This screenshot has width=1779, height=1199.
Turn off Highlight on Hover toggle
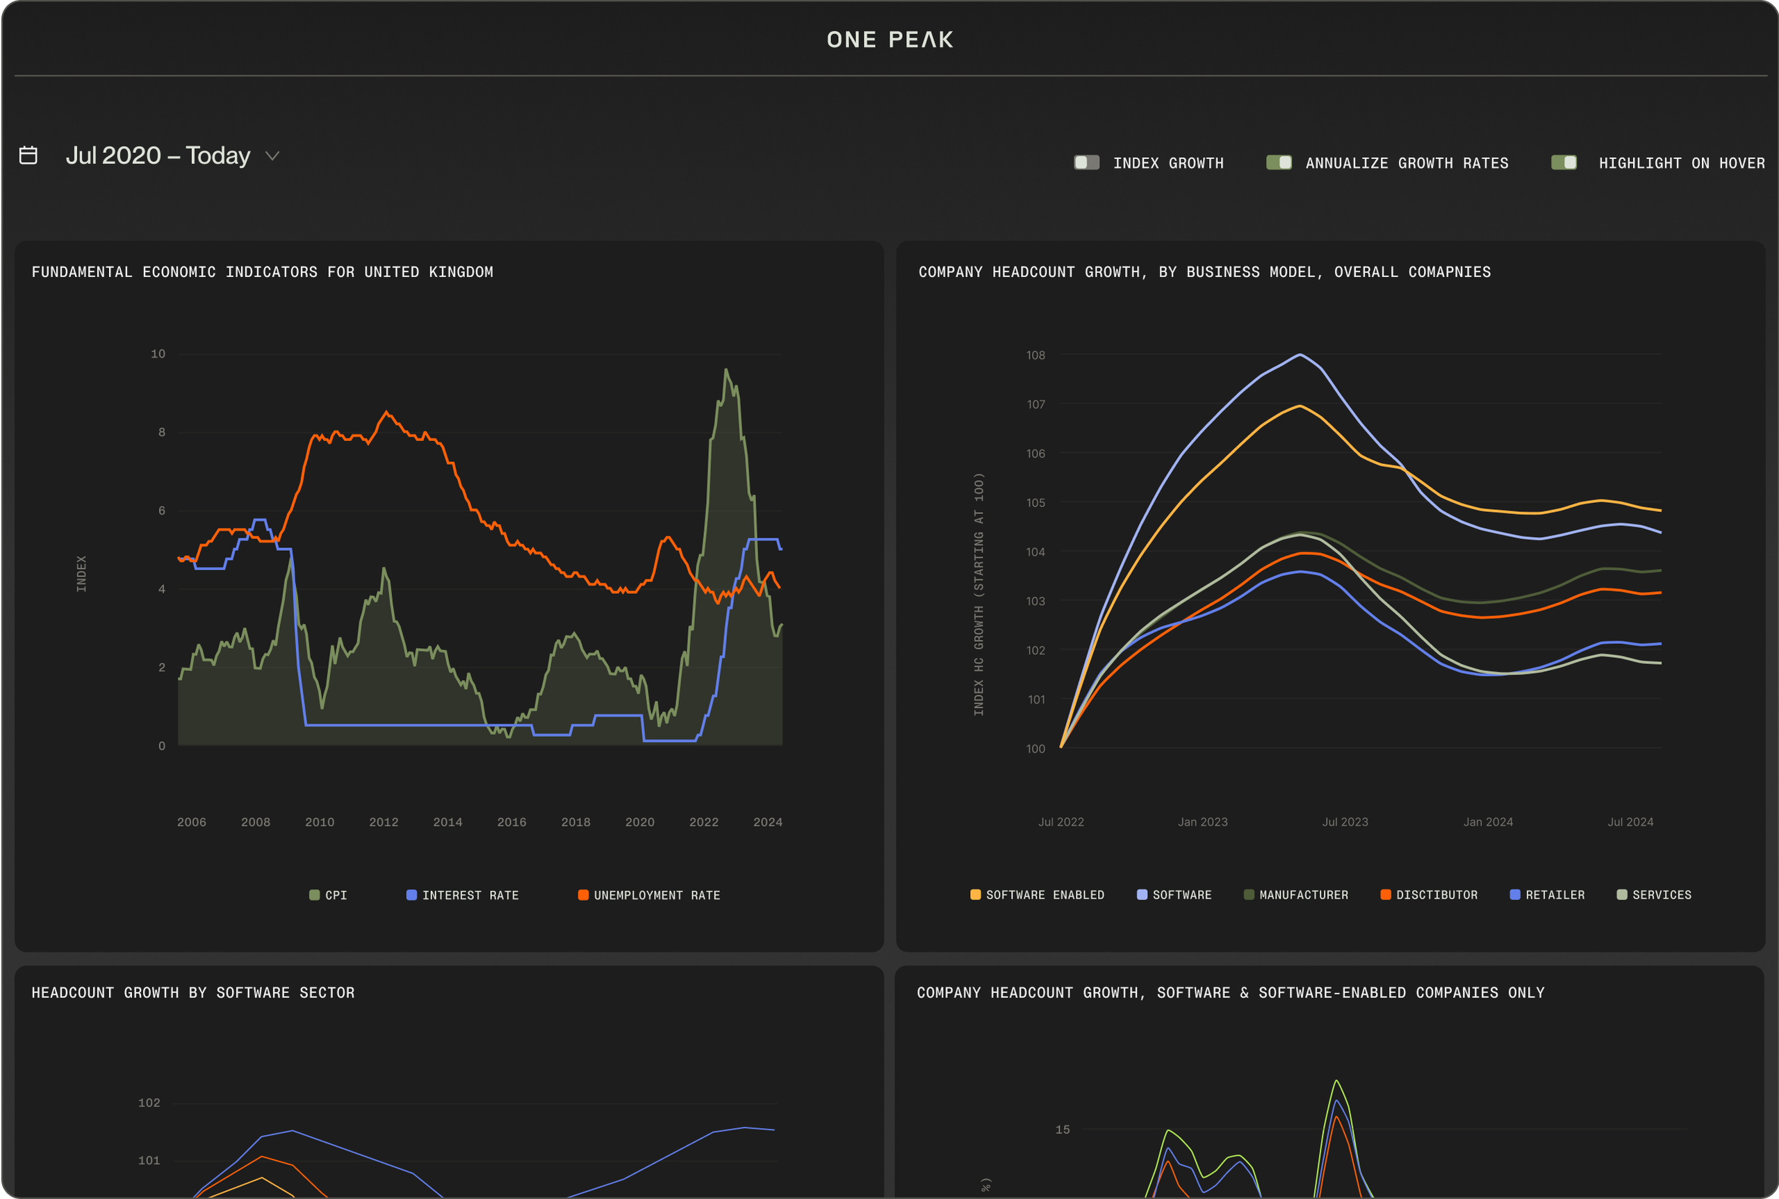coord(1564,163)
